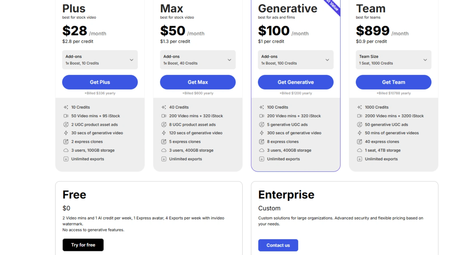
Task: Click the Billed $600 yearly note under Get Max
Action: 198,93
